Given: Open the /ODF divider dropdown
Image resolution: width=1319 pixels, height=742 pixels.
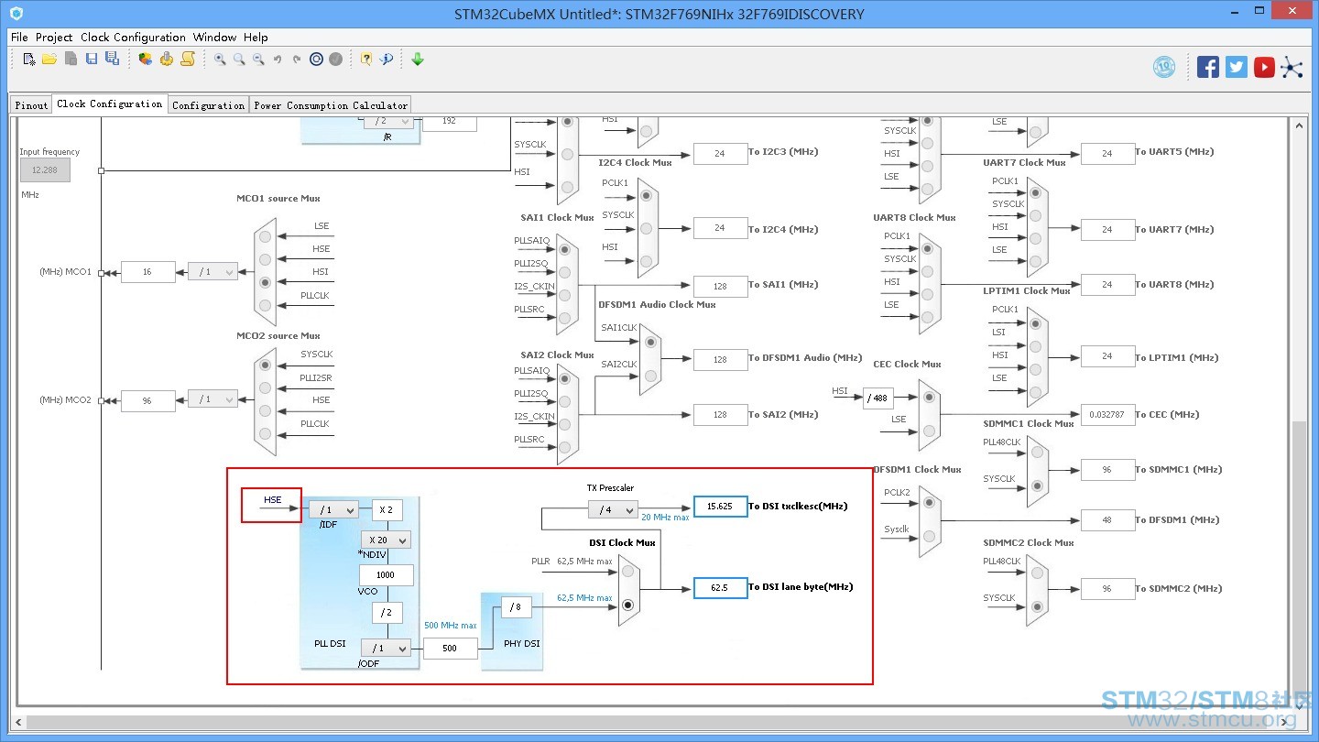Looking at the screenshot, I should [x=386, y=648].
